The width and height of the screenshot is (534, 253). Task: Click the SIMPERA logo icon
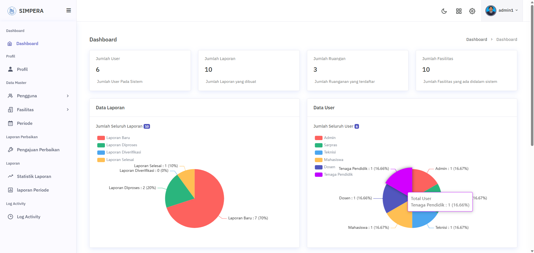click(12, 11)
